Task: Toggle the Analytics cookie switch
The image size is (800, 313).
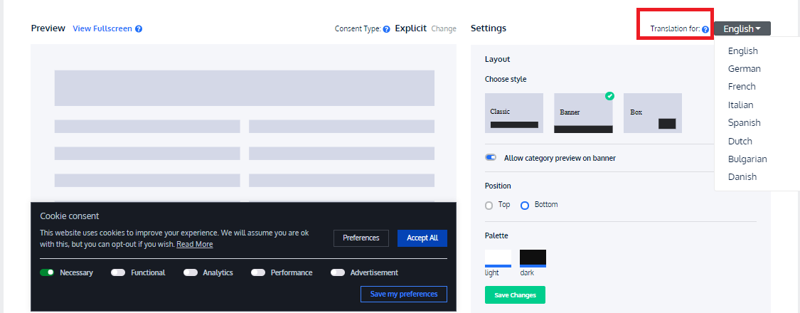Action: [x=191, y=272]
